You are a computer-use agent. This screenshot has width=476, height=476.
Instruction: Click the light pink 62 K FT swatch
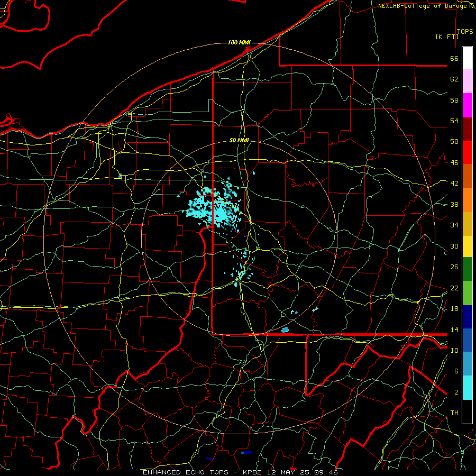467,81
